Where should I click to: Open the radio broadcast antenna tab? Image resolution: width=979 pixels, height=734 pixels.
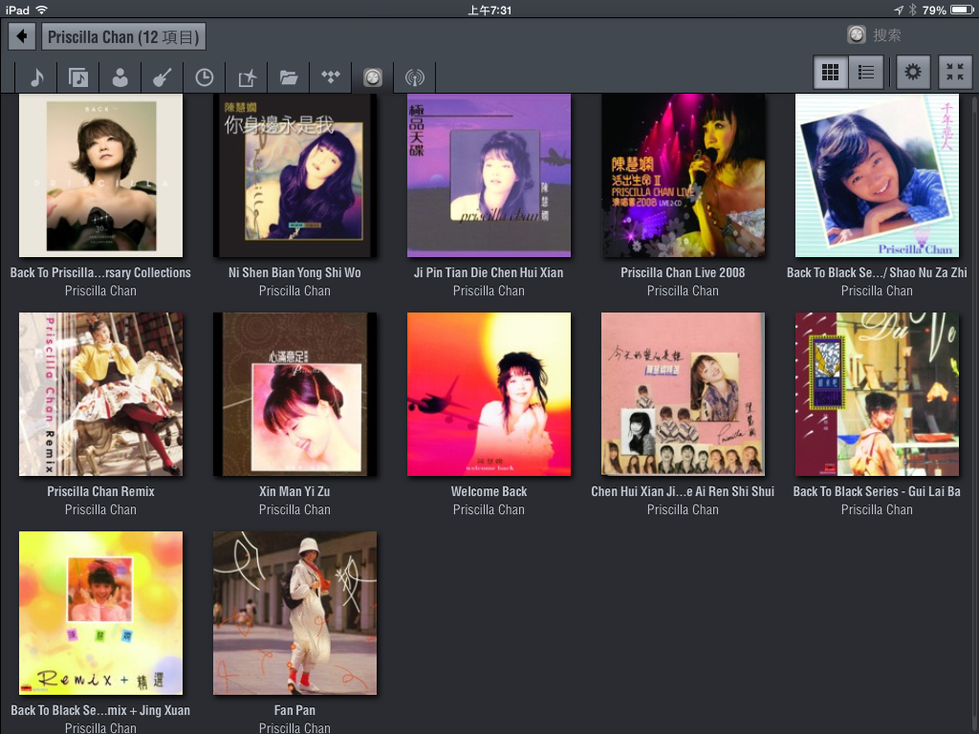pyautogui.click(x=414, y=77)
